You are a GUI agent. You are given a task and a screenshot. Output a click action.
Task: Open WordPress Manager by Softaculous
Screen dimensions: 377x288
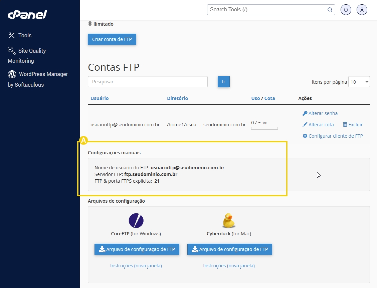click(x=38, y=79)
